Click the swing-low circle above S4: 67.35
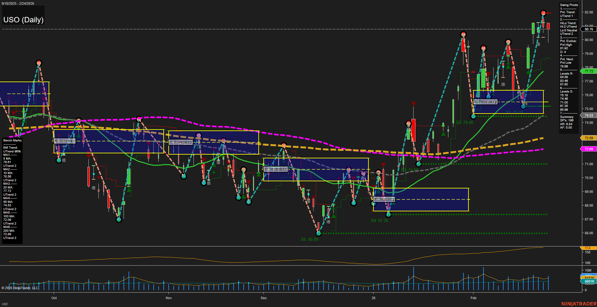The width and height of the screenshot is (597, 307). click(x=388, y=214)
